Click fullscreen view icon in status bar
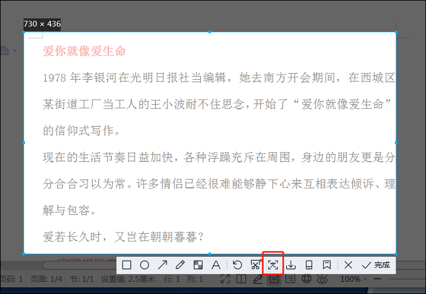Viewport: 426px width, 294px height. pyautogui.click(x=225, y=279)
